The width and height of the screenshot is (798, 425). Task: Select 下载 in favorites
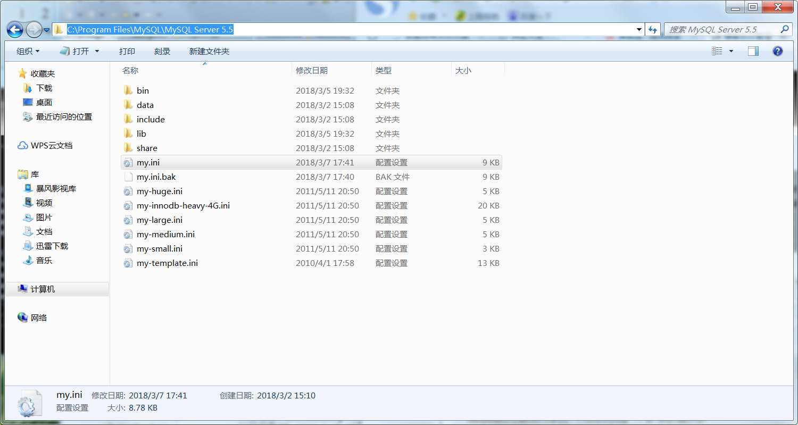coord(44,88)
